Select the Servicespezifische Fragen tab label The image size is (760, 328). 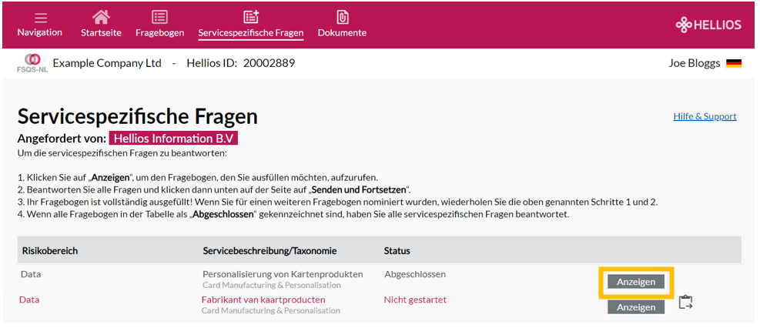(250, 33)
